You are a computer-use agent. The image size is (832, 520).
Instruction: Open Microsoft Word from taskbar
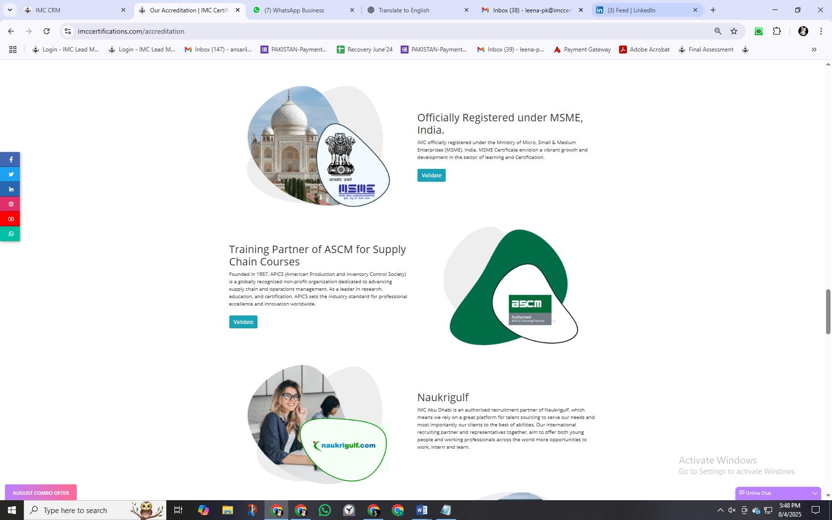(422, 510)
